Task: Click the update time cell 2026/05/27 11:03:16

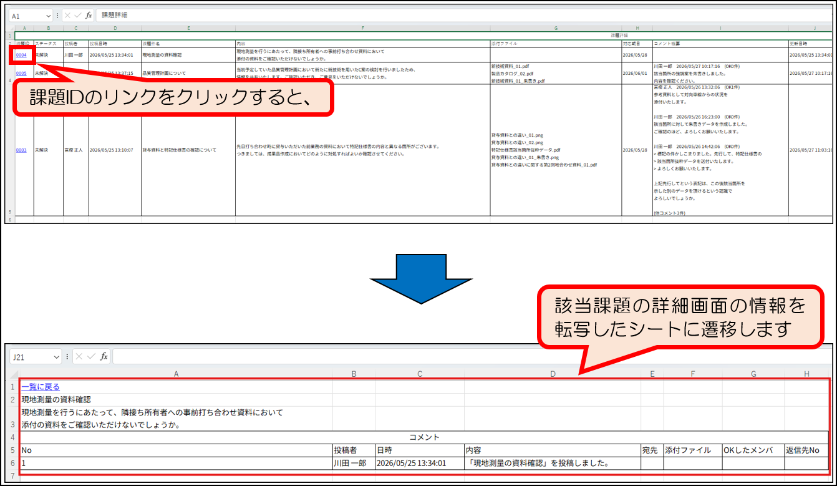Action: 810,150
